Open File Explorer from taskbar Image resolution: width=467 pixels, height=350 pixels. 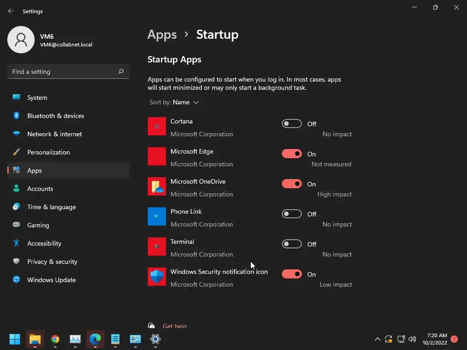click(35, 339)
